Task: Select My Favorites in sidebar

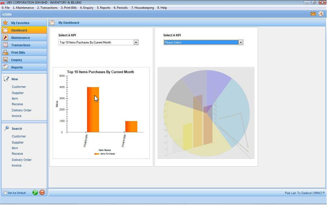Action: (x=24, y=23)
